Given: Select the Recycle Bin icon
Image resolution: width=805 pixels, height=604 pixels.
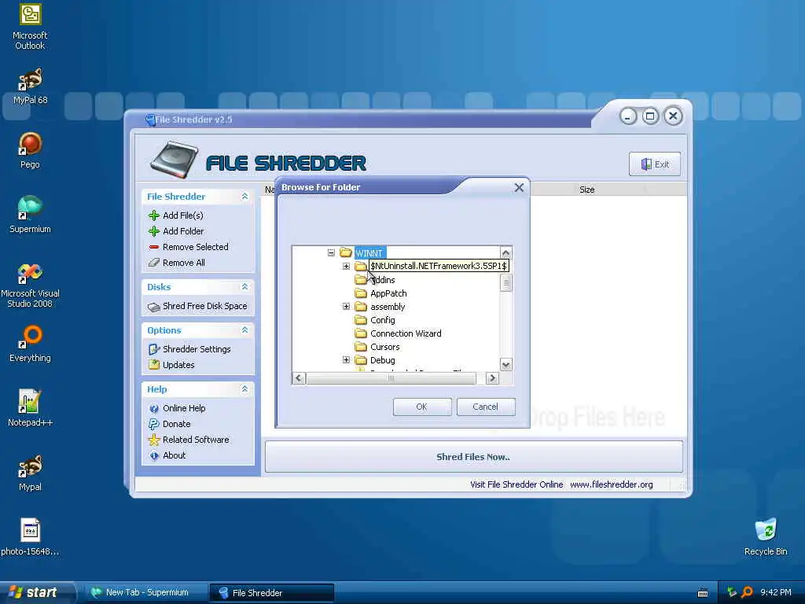Looking at the screenshot, I should click(x=766, y=537).
